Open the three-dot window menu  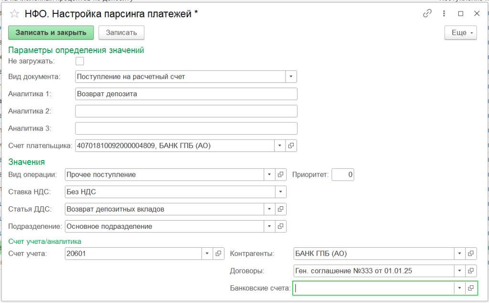pyautogui.click(x=444, y=14)
